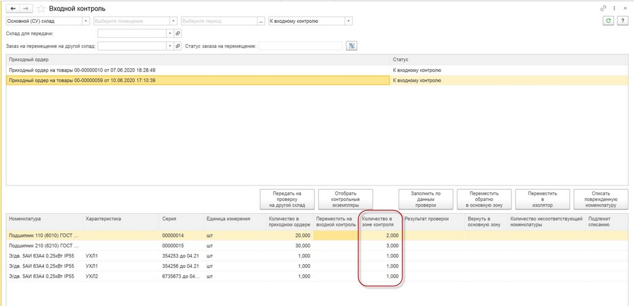The image size is (634, 306).
Task: Click the Результат проверки column header
Action: pos(433,222)
